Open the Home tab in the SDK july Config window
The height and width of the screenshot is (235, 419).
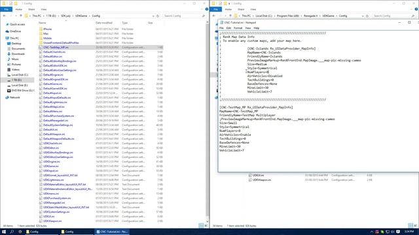(19, 9)
